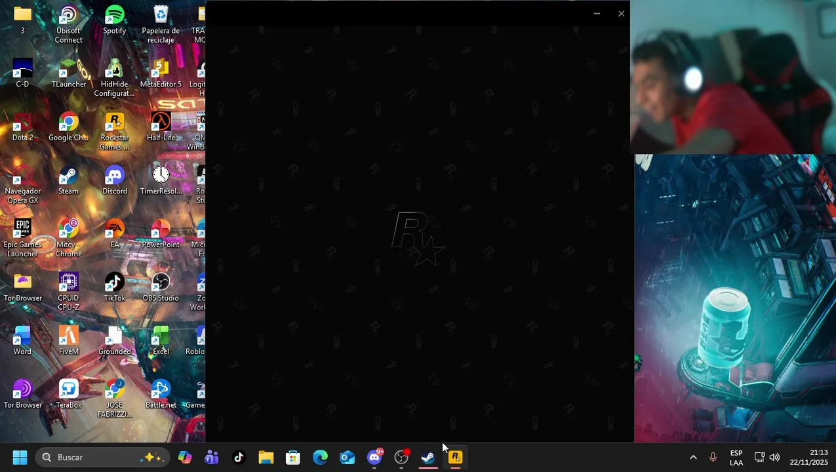Select the folder named 3 on the desktop
Viewport: 836px width, 472px height.
22,20
